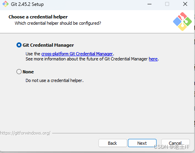Select the None radio button
195x153 pixels.
click(x=19, y=72)
